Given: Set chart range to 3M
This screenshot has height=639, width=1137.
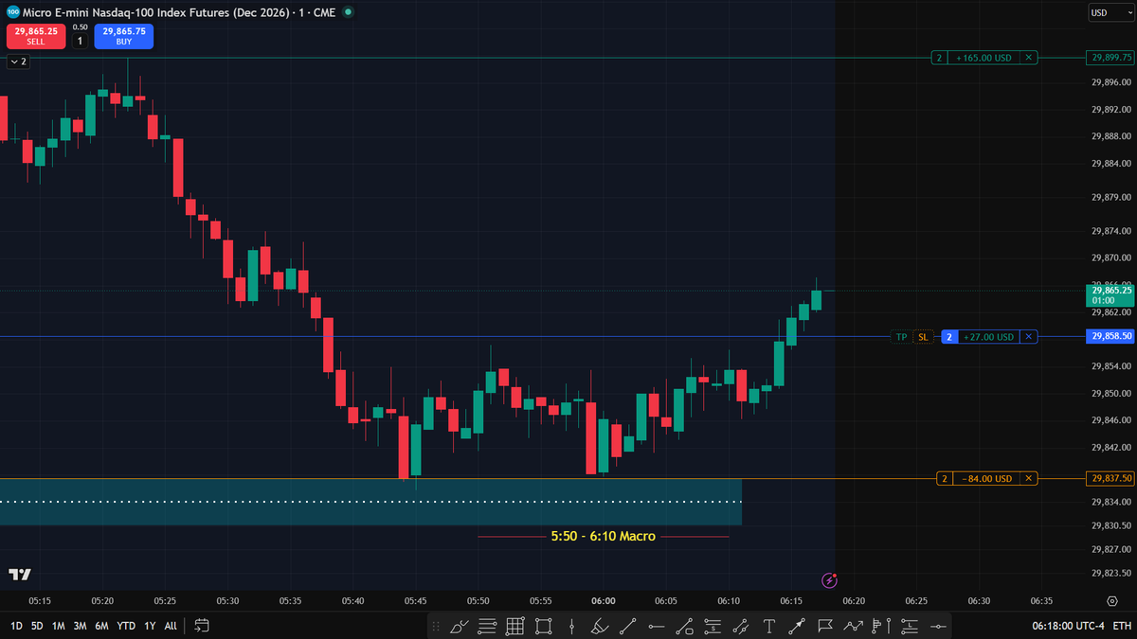Looking at the screenshot, I should pyautogui.click(x=81, y=626).
